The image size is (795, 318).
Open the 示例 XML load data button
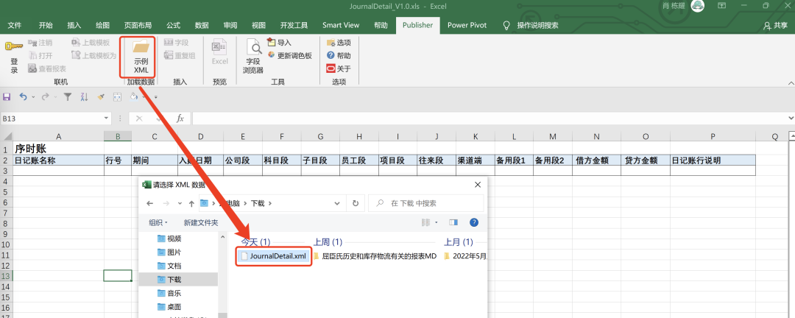point(141,56)
